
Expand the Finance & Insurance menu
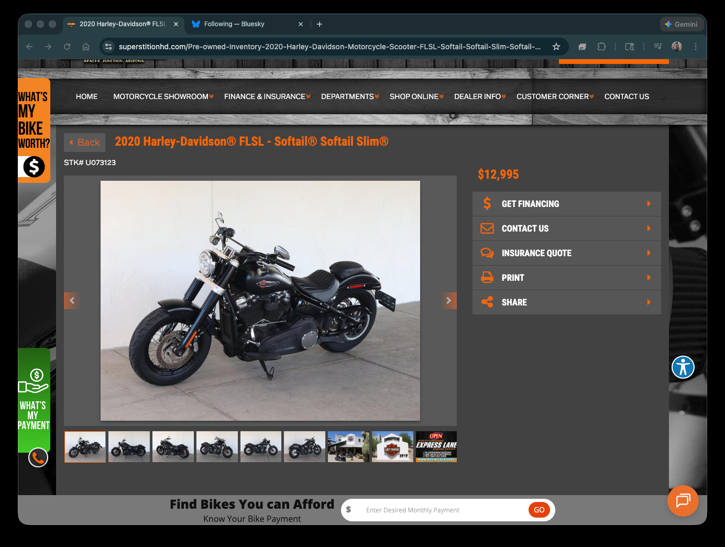(267, 97)
